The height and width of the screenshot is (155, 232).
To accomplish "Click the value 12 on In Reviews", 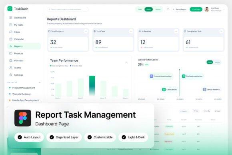I will coord(143,42).
